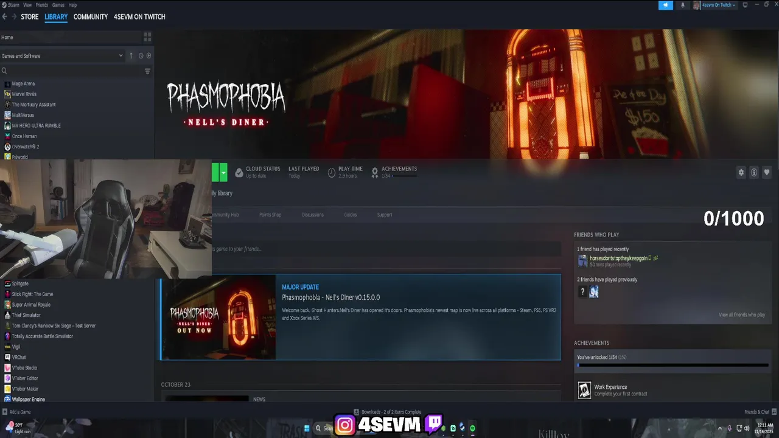Open 4sevm On Twitch account dropdown
Screen dimensions: 779x438
714,5
